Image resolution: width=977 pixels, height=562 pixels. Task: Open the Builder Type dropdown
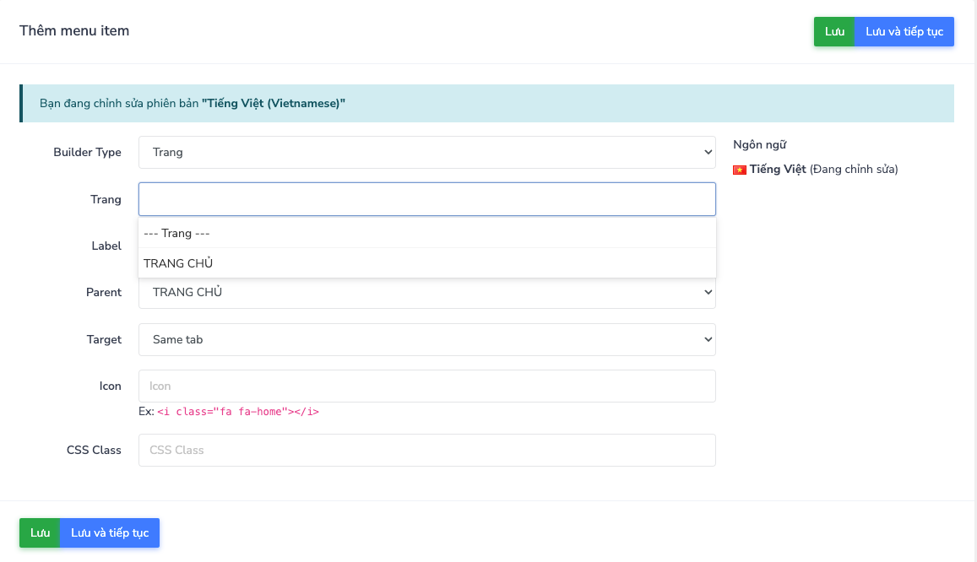coord(426,153)
